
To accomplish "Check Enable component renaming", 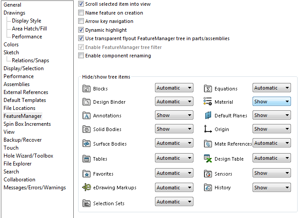I will (x=81, y=56).
